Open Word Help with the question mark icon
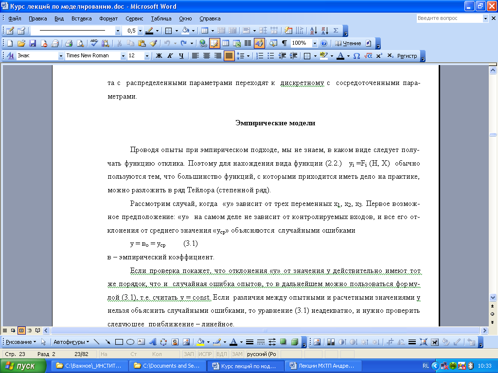 point(323,43)
